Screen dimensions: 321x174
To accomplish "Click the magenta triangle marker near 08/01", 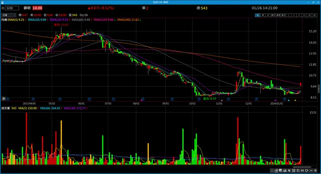I will [x=141, y=100].
